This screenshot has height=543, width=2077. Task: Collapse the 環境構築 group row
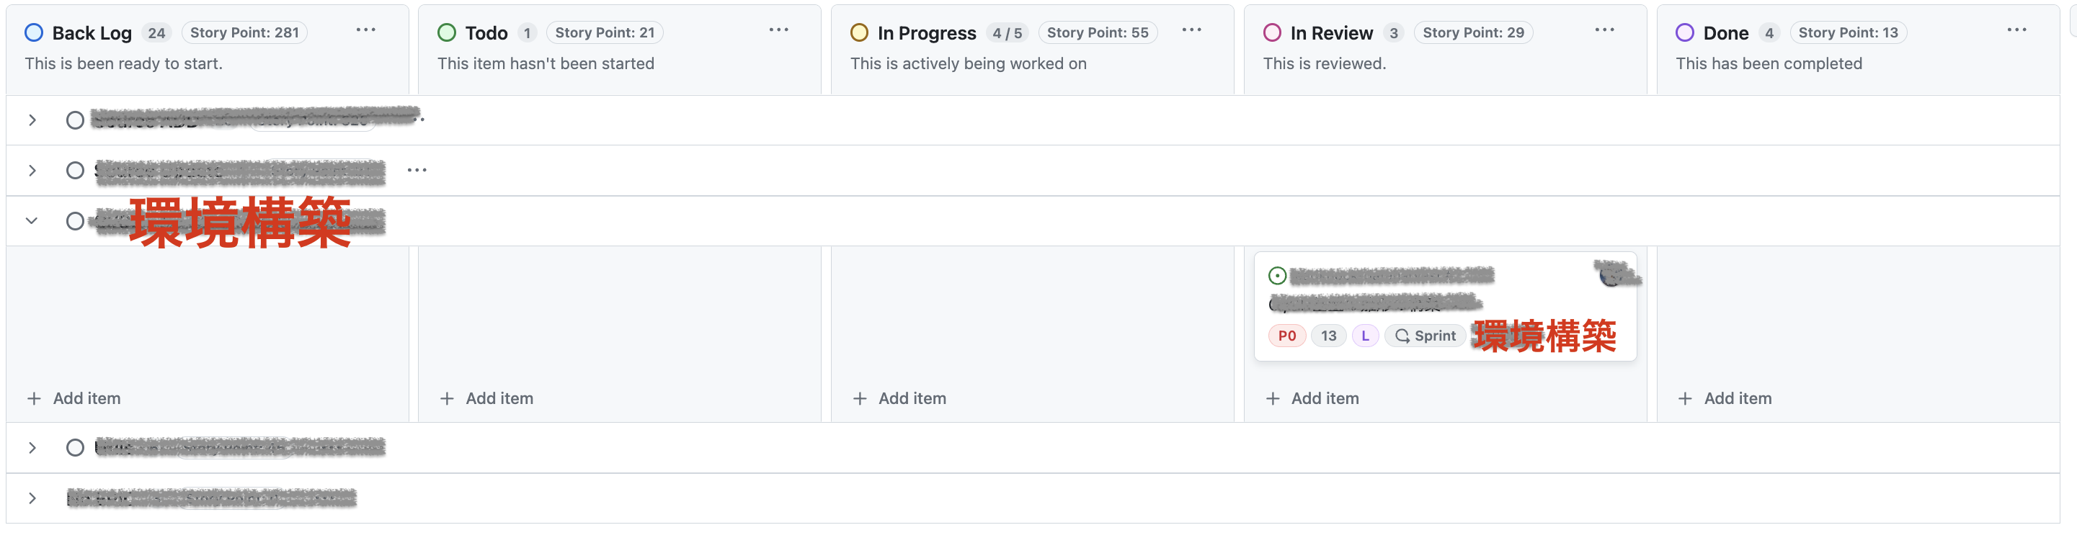tap(32, 221)
